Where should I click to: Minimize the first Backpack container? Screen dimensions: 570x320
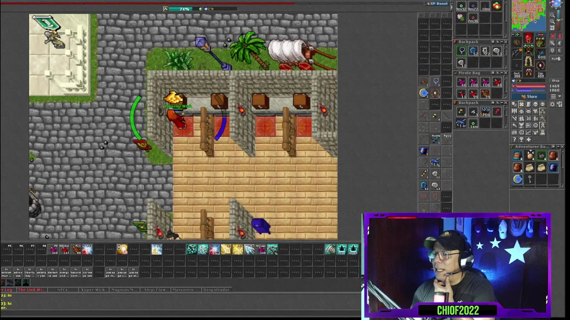click(x=502, y=42)
